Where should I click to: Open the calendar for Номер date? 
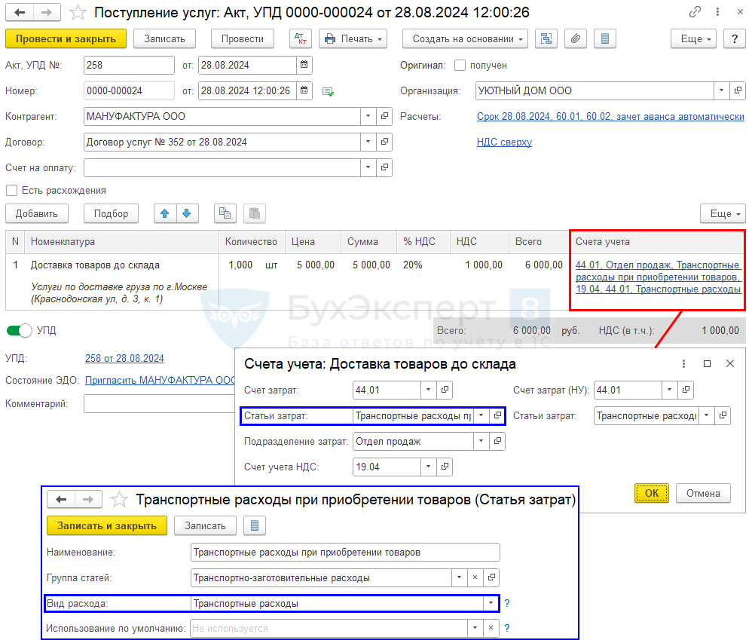(304, 90)
